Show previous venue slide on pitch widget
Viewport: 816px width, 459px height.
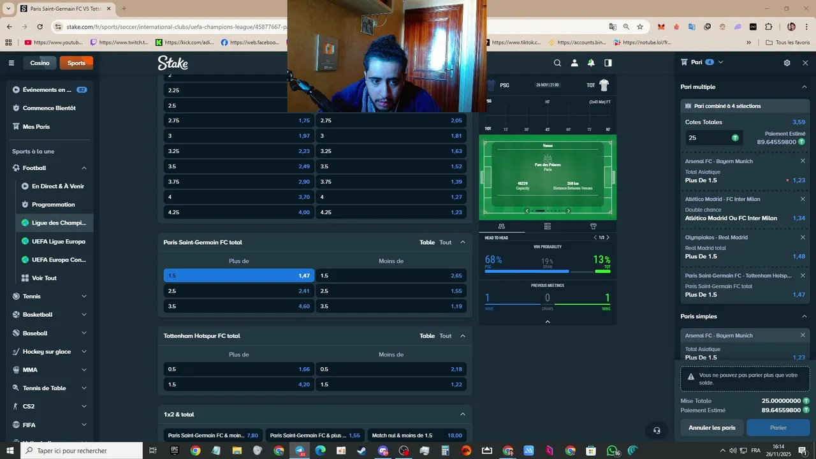[527, 211]
